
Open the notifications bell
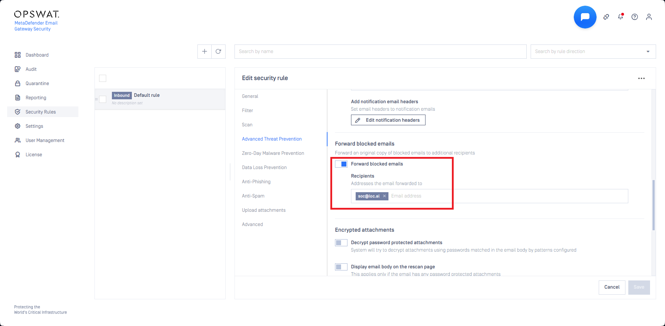pyautogui.click(x=620, y=17)
